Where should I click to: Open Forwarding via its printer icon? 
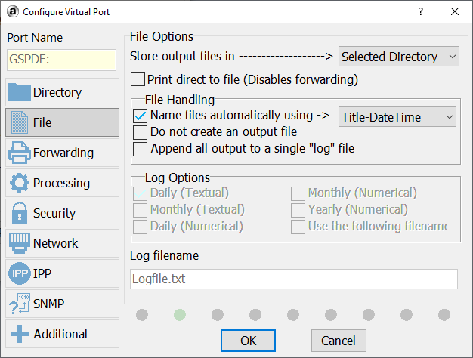click(20, 153)
